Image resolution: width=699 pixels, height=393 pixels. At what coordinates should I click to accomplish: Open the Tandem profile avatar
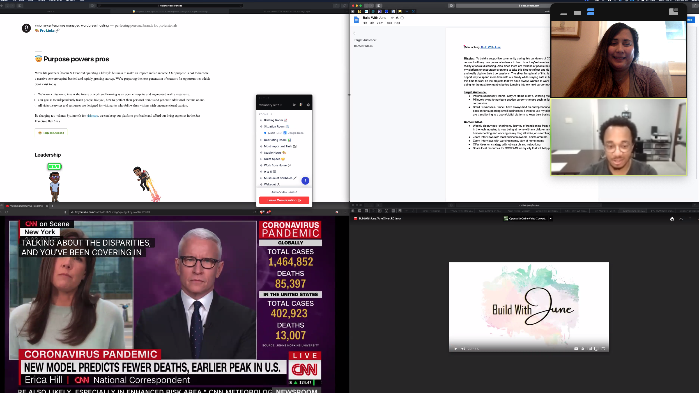[301, 105]
